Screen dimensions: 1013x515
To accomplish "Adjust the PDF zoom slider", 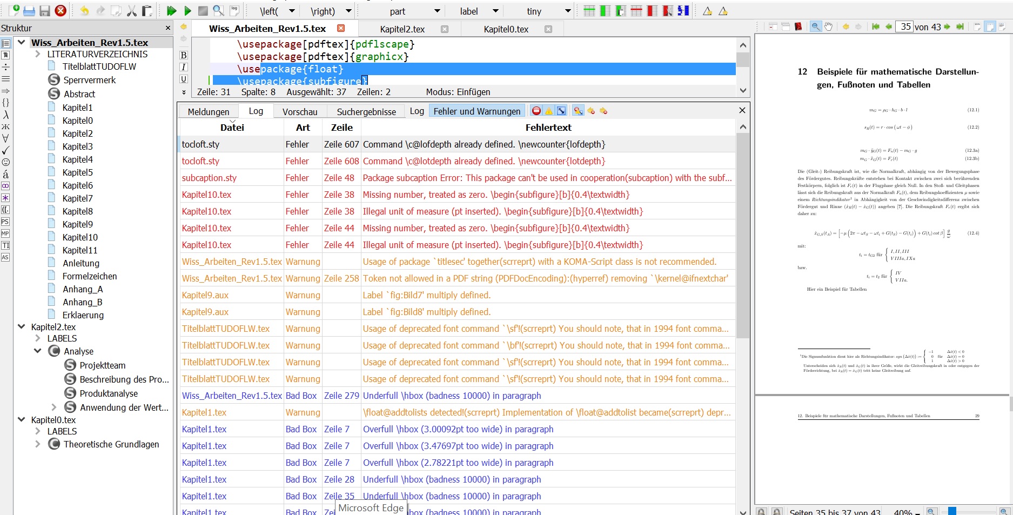I will 952,511.
